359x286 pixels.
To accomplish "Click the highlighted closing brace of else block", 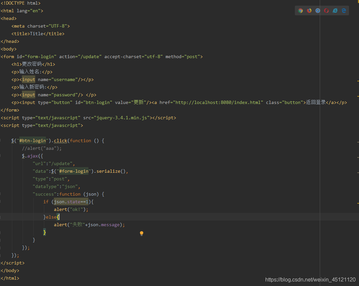I will pos(45,232).
